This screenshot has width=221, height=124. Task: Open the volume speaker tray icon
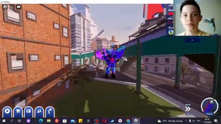pos(194,121)
